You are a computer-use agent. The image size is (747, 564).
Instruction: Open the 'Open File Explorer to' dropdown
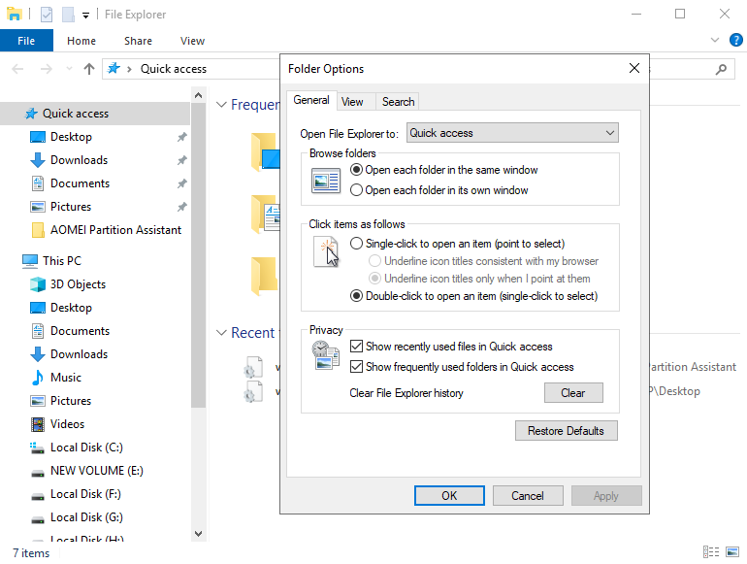pos(512,133)
